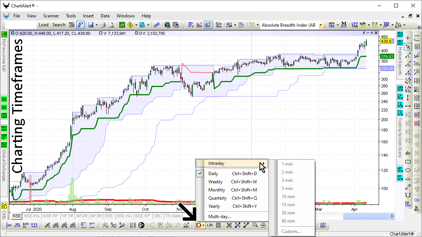Choose Multi-day... from timeframe menu

pyautogui.click(x=232, y=217)
